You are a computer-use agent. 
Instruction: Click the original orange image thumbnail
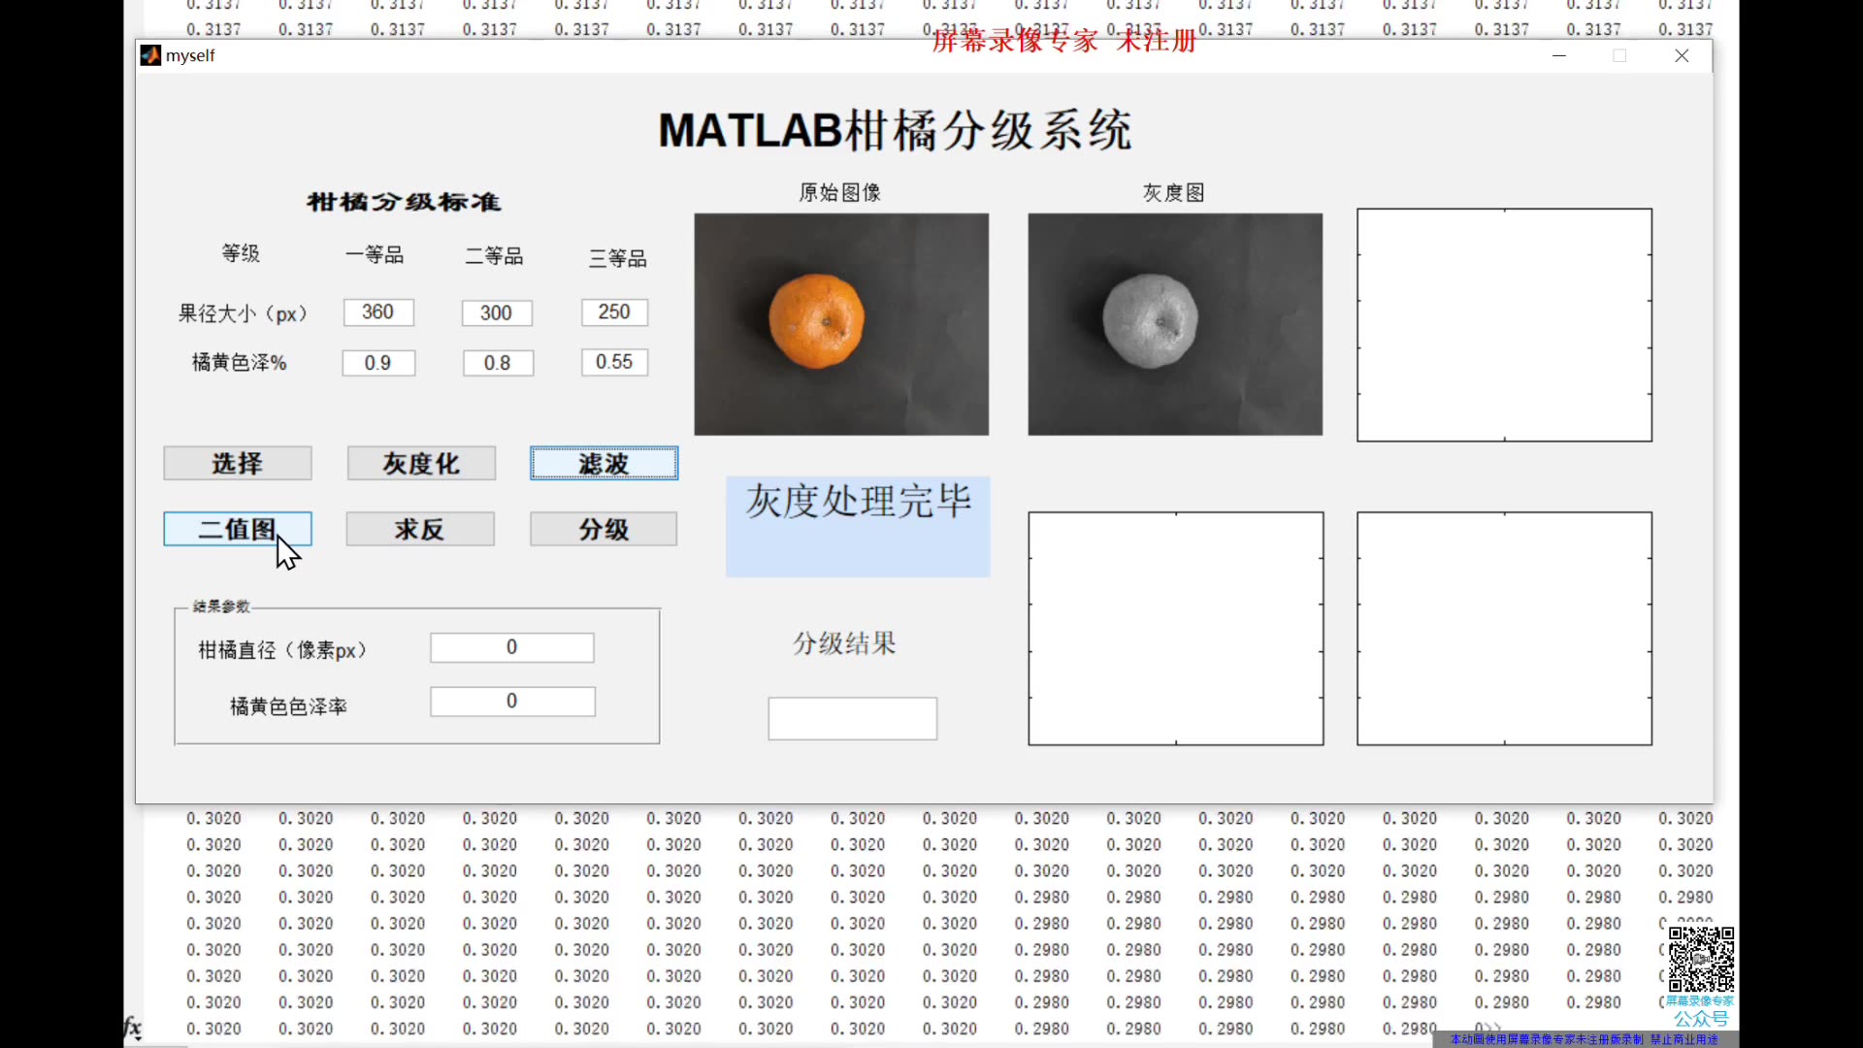[x=841, y=324]
